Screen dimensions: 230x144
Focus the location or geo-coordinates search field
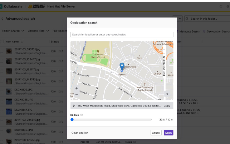pos(122,35)
